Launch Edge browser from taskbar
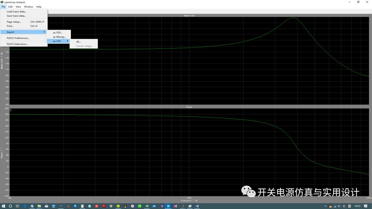 click(25, 206)
